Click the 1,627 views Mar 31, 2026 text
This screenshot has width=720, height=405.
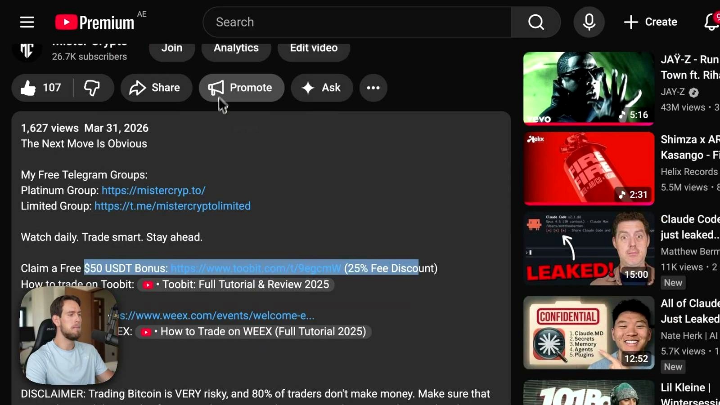point(85,128)
